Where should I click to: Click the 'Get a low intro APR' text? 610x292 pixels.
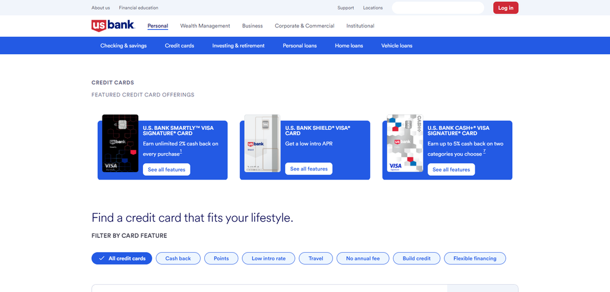click(x=309, y=144)
